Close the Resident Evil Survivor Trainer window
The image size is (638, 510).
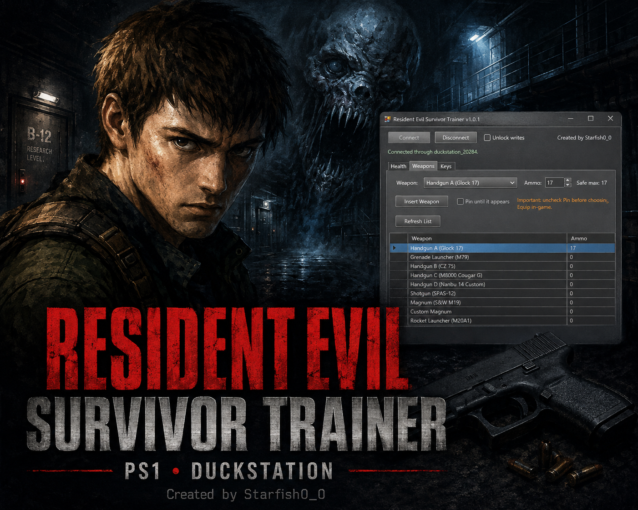point(611,119)
